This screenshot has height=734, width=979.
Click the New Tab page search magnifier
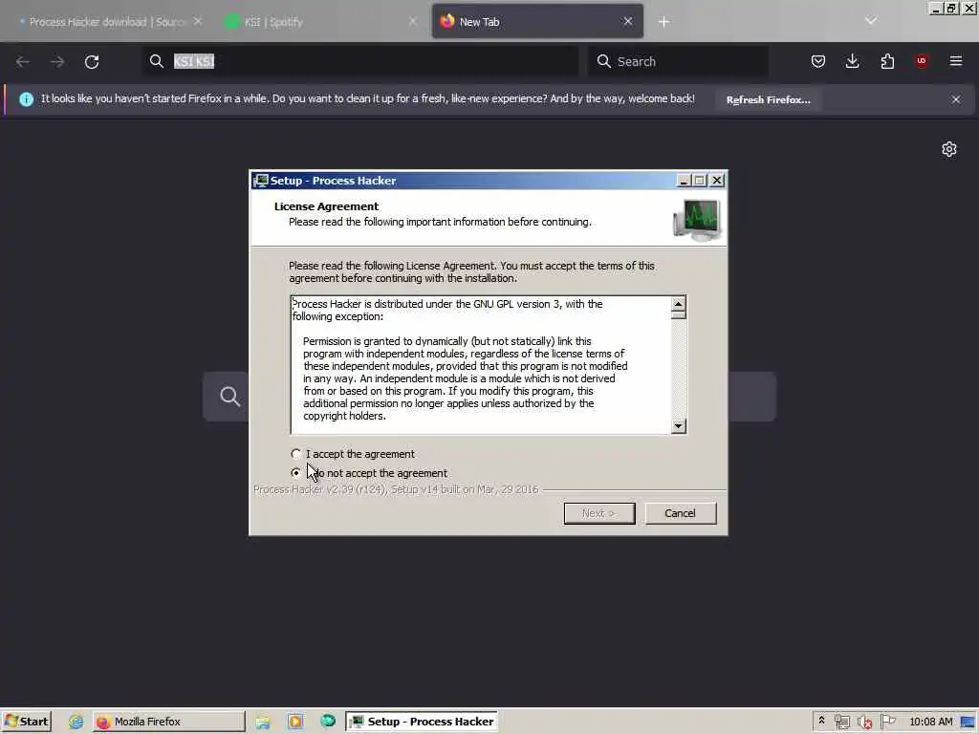pos(229,397)
